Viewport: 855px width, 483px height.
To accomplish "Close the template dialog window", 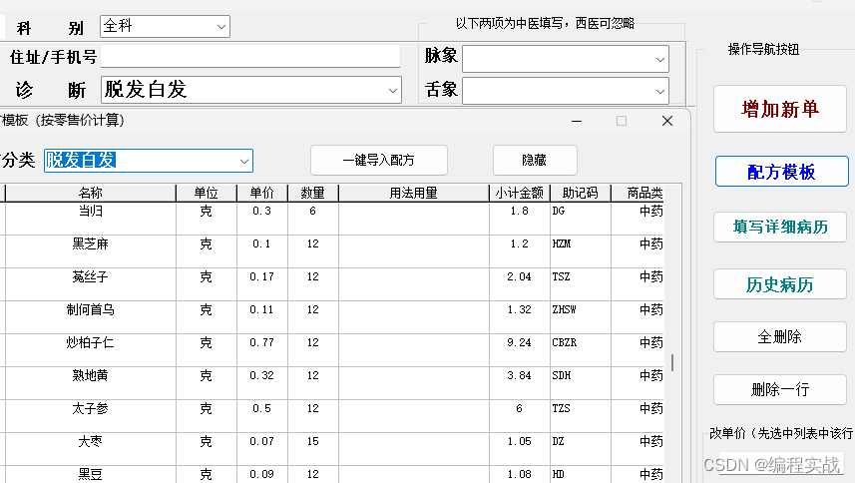I will click(x=667, y=121).
